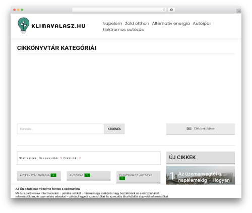Click the green count badge on Elektromos autózás
252x213 pixels.
pyautogui.click(x=122, y=178)
